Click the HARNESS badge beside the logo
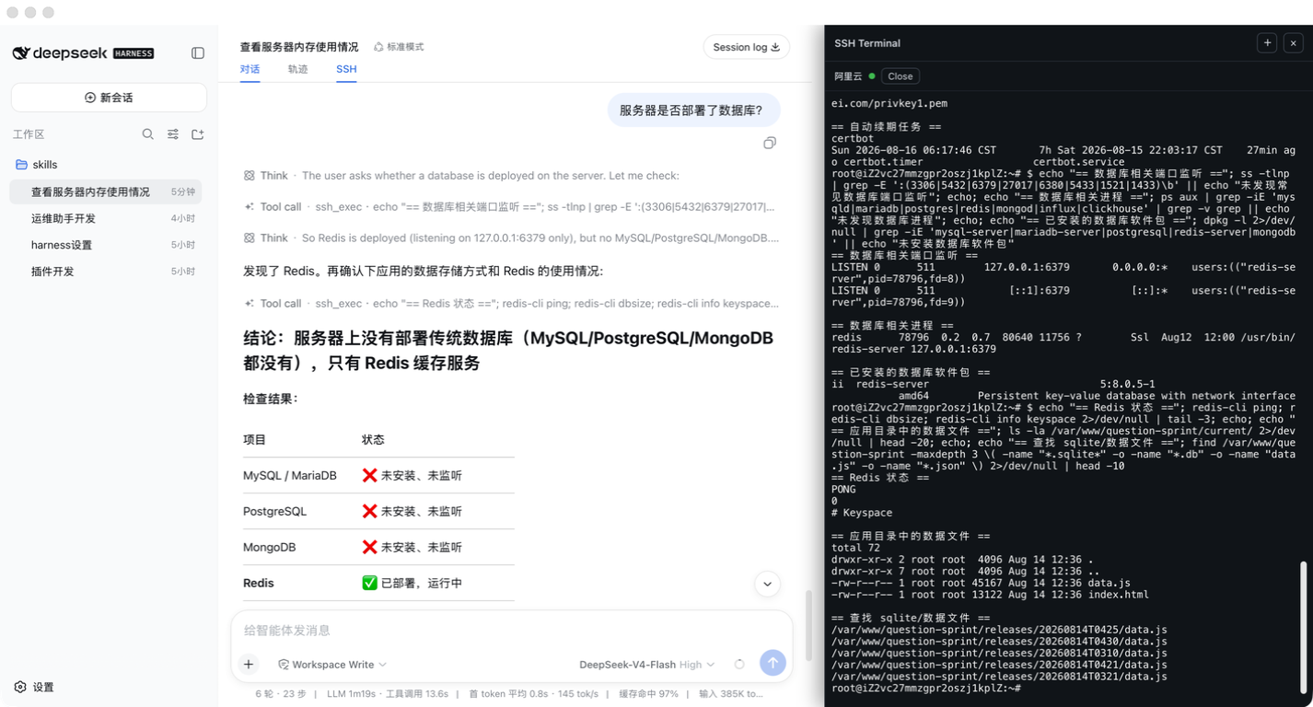This screenshot has height=707, width=1313. [134, 53]
